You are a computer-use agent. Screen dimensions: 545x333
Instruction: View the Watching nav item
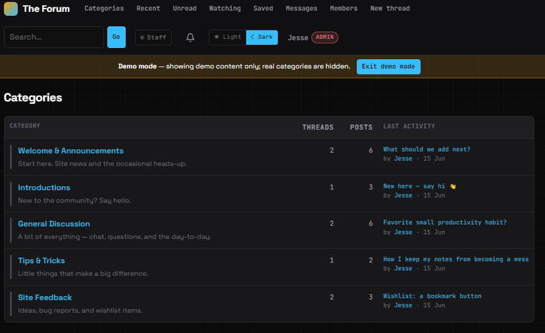point(225,9)
